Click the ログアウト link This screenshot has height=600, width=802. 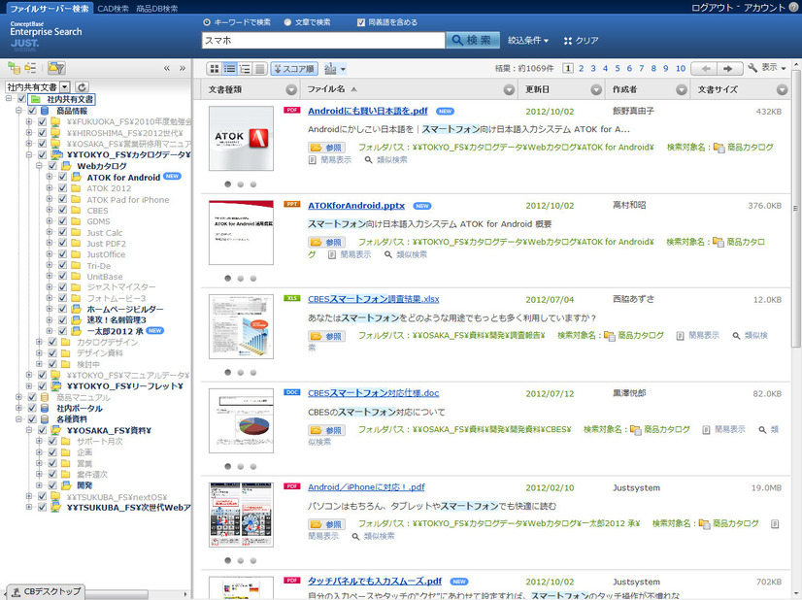tap(713, 8)
